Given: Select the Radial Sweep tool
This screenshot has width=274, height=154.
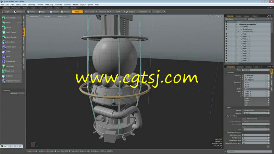Looking at the screenshot, I should [12, 18].
